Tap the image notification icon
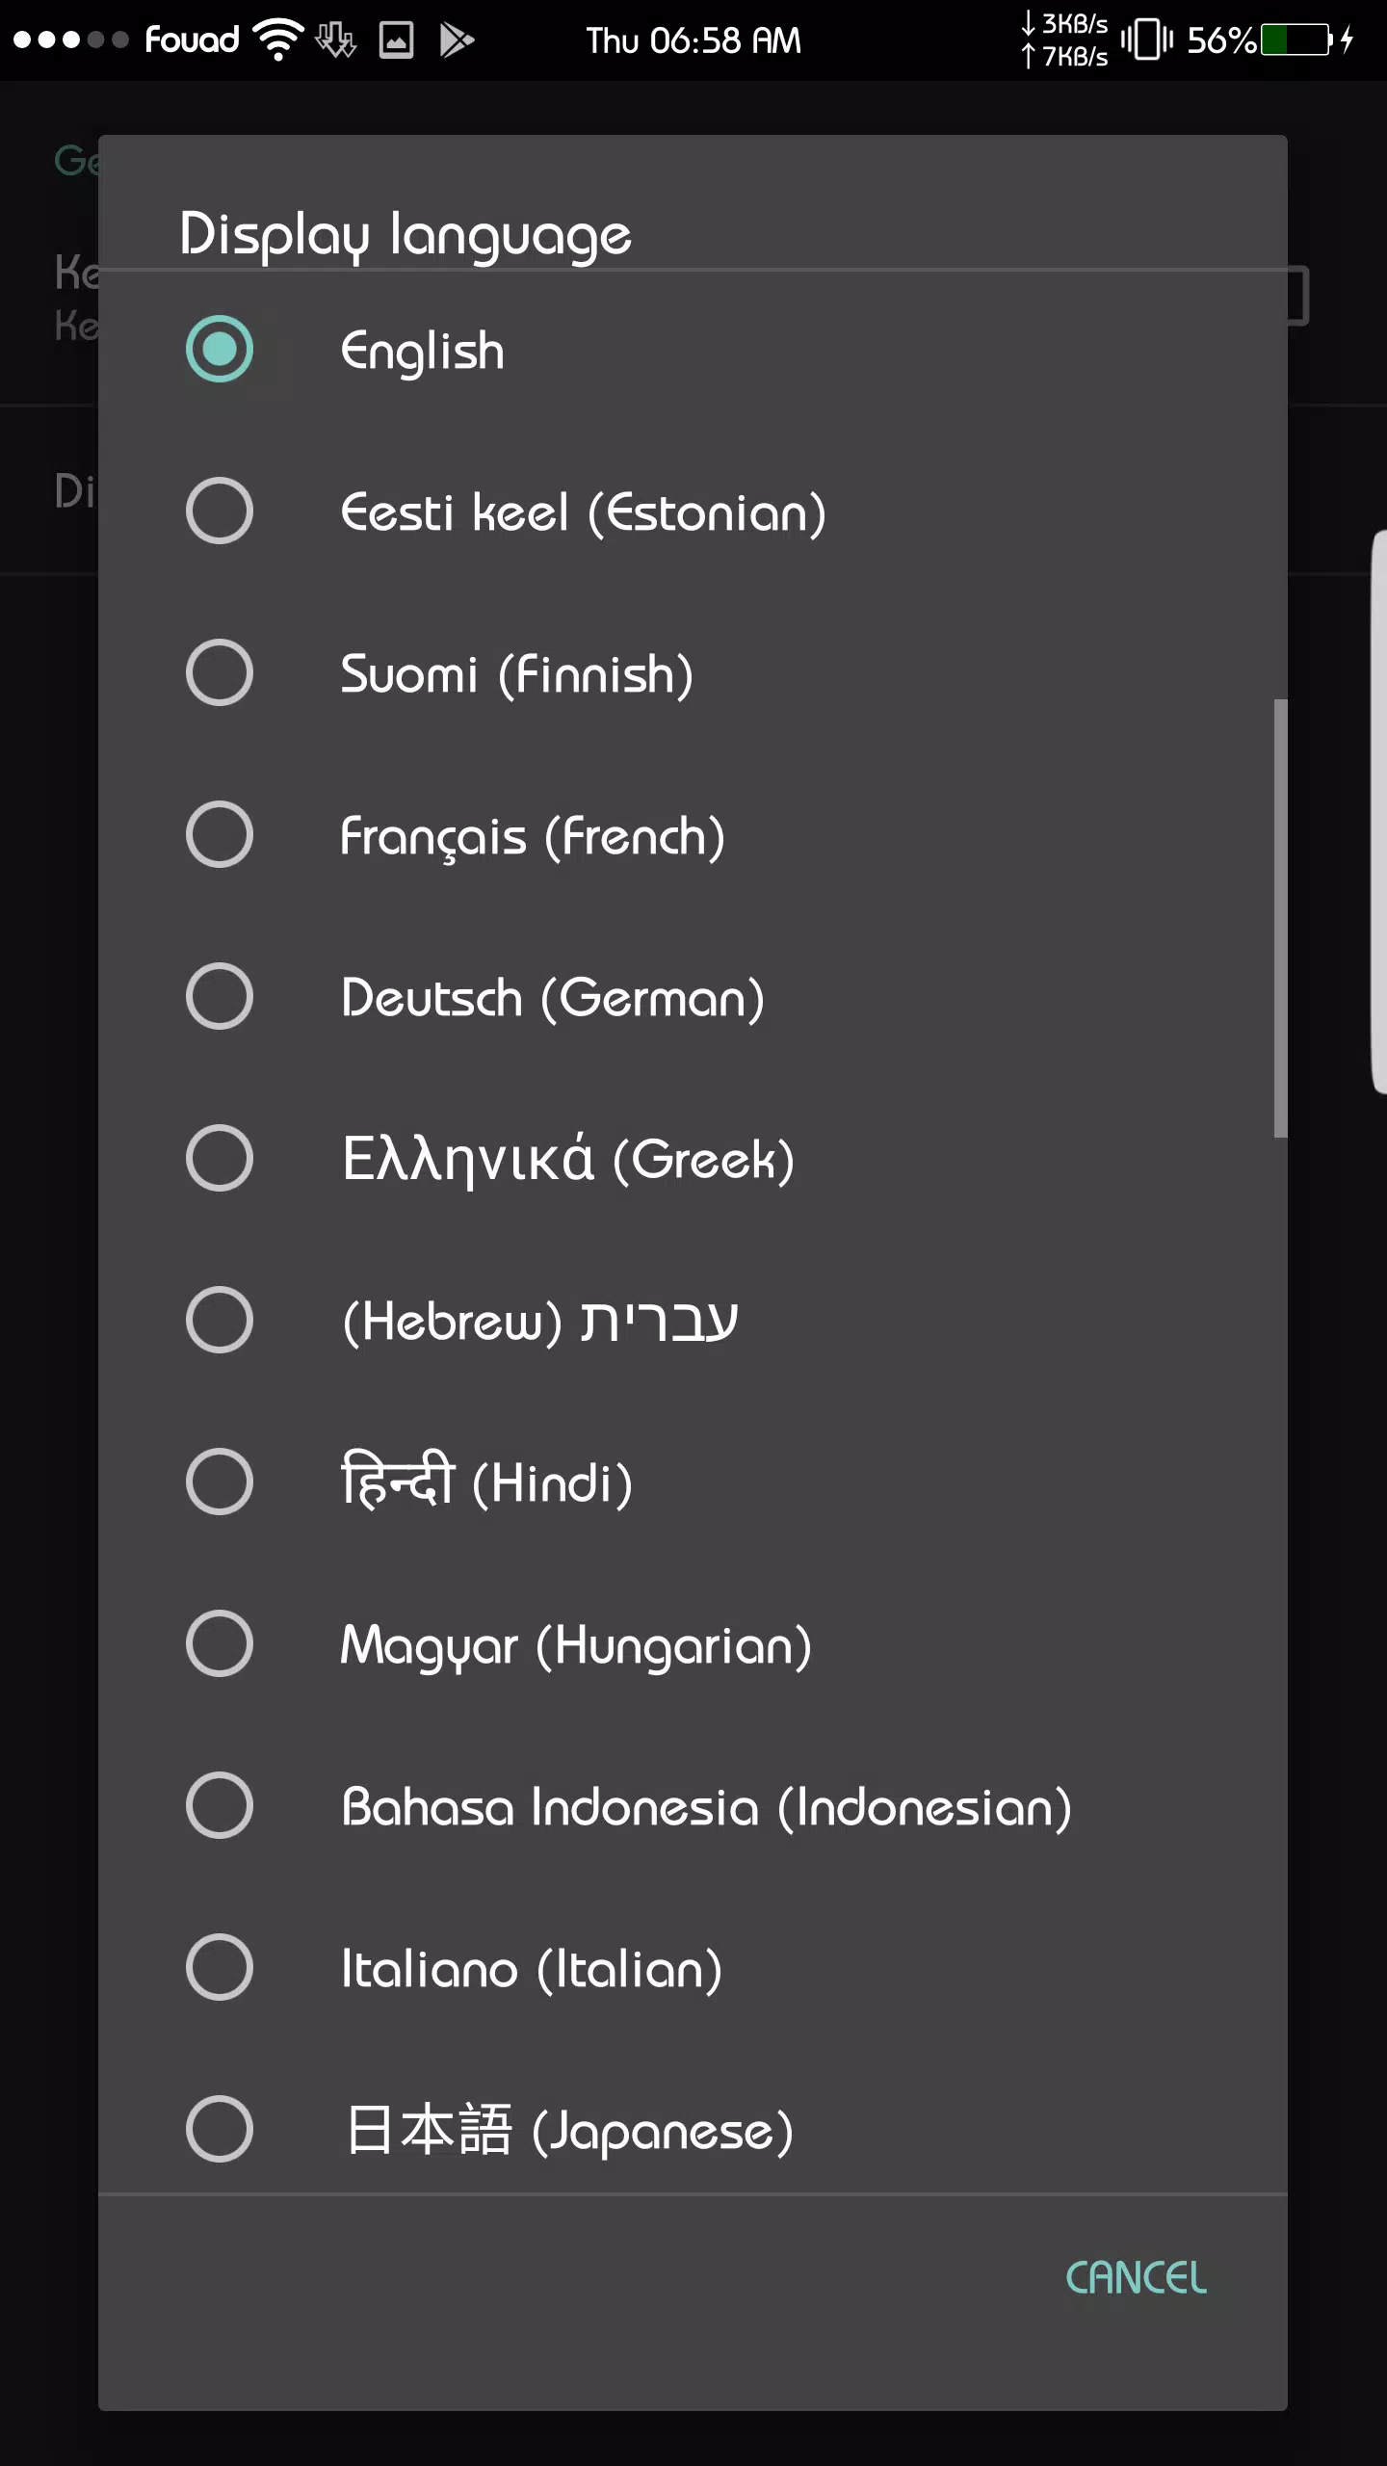1387x2466 pixels. (x=397, y=40)
